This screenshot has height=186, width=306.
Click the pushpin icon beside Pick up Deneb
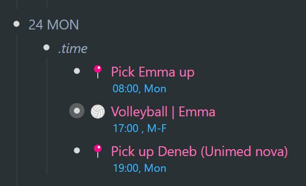point(98,151)
